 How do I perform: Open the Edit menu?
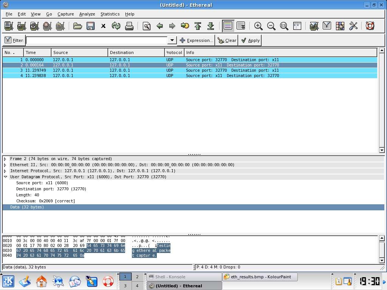pyautogui.click(x=22, y=14)
